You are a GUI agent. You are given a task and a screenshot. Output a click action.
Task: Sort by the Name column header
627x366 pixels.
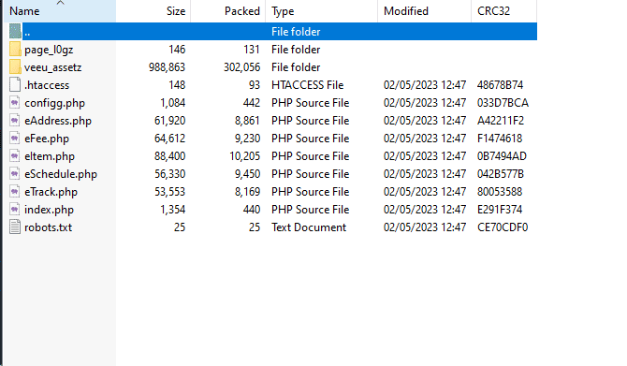60,11
